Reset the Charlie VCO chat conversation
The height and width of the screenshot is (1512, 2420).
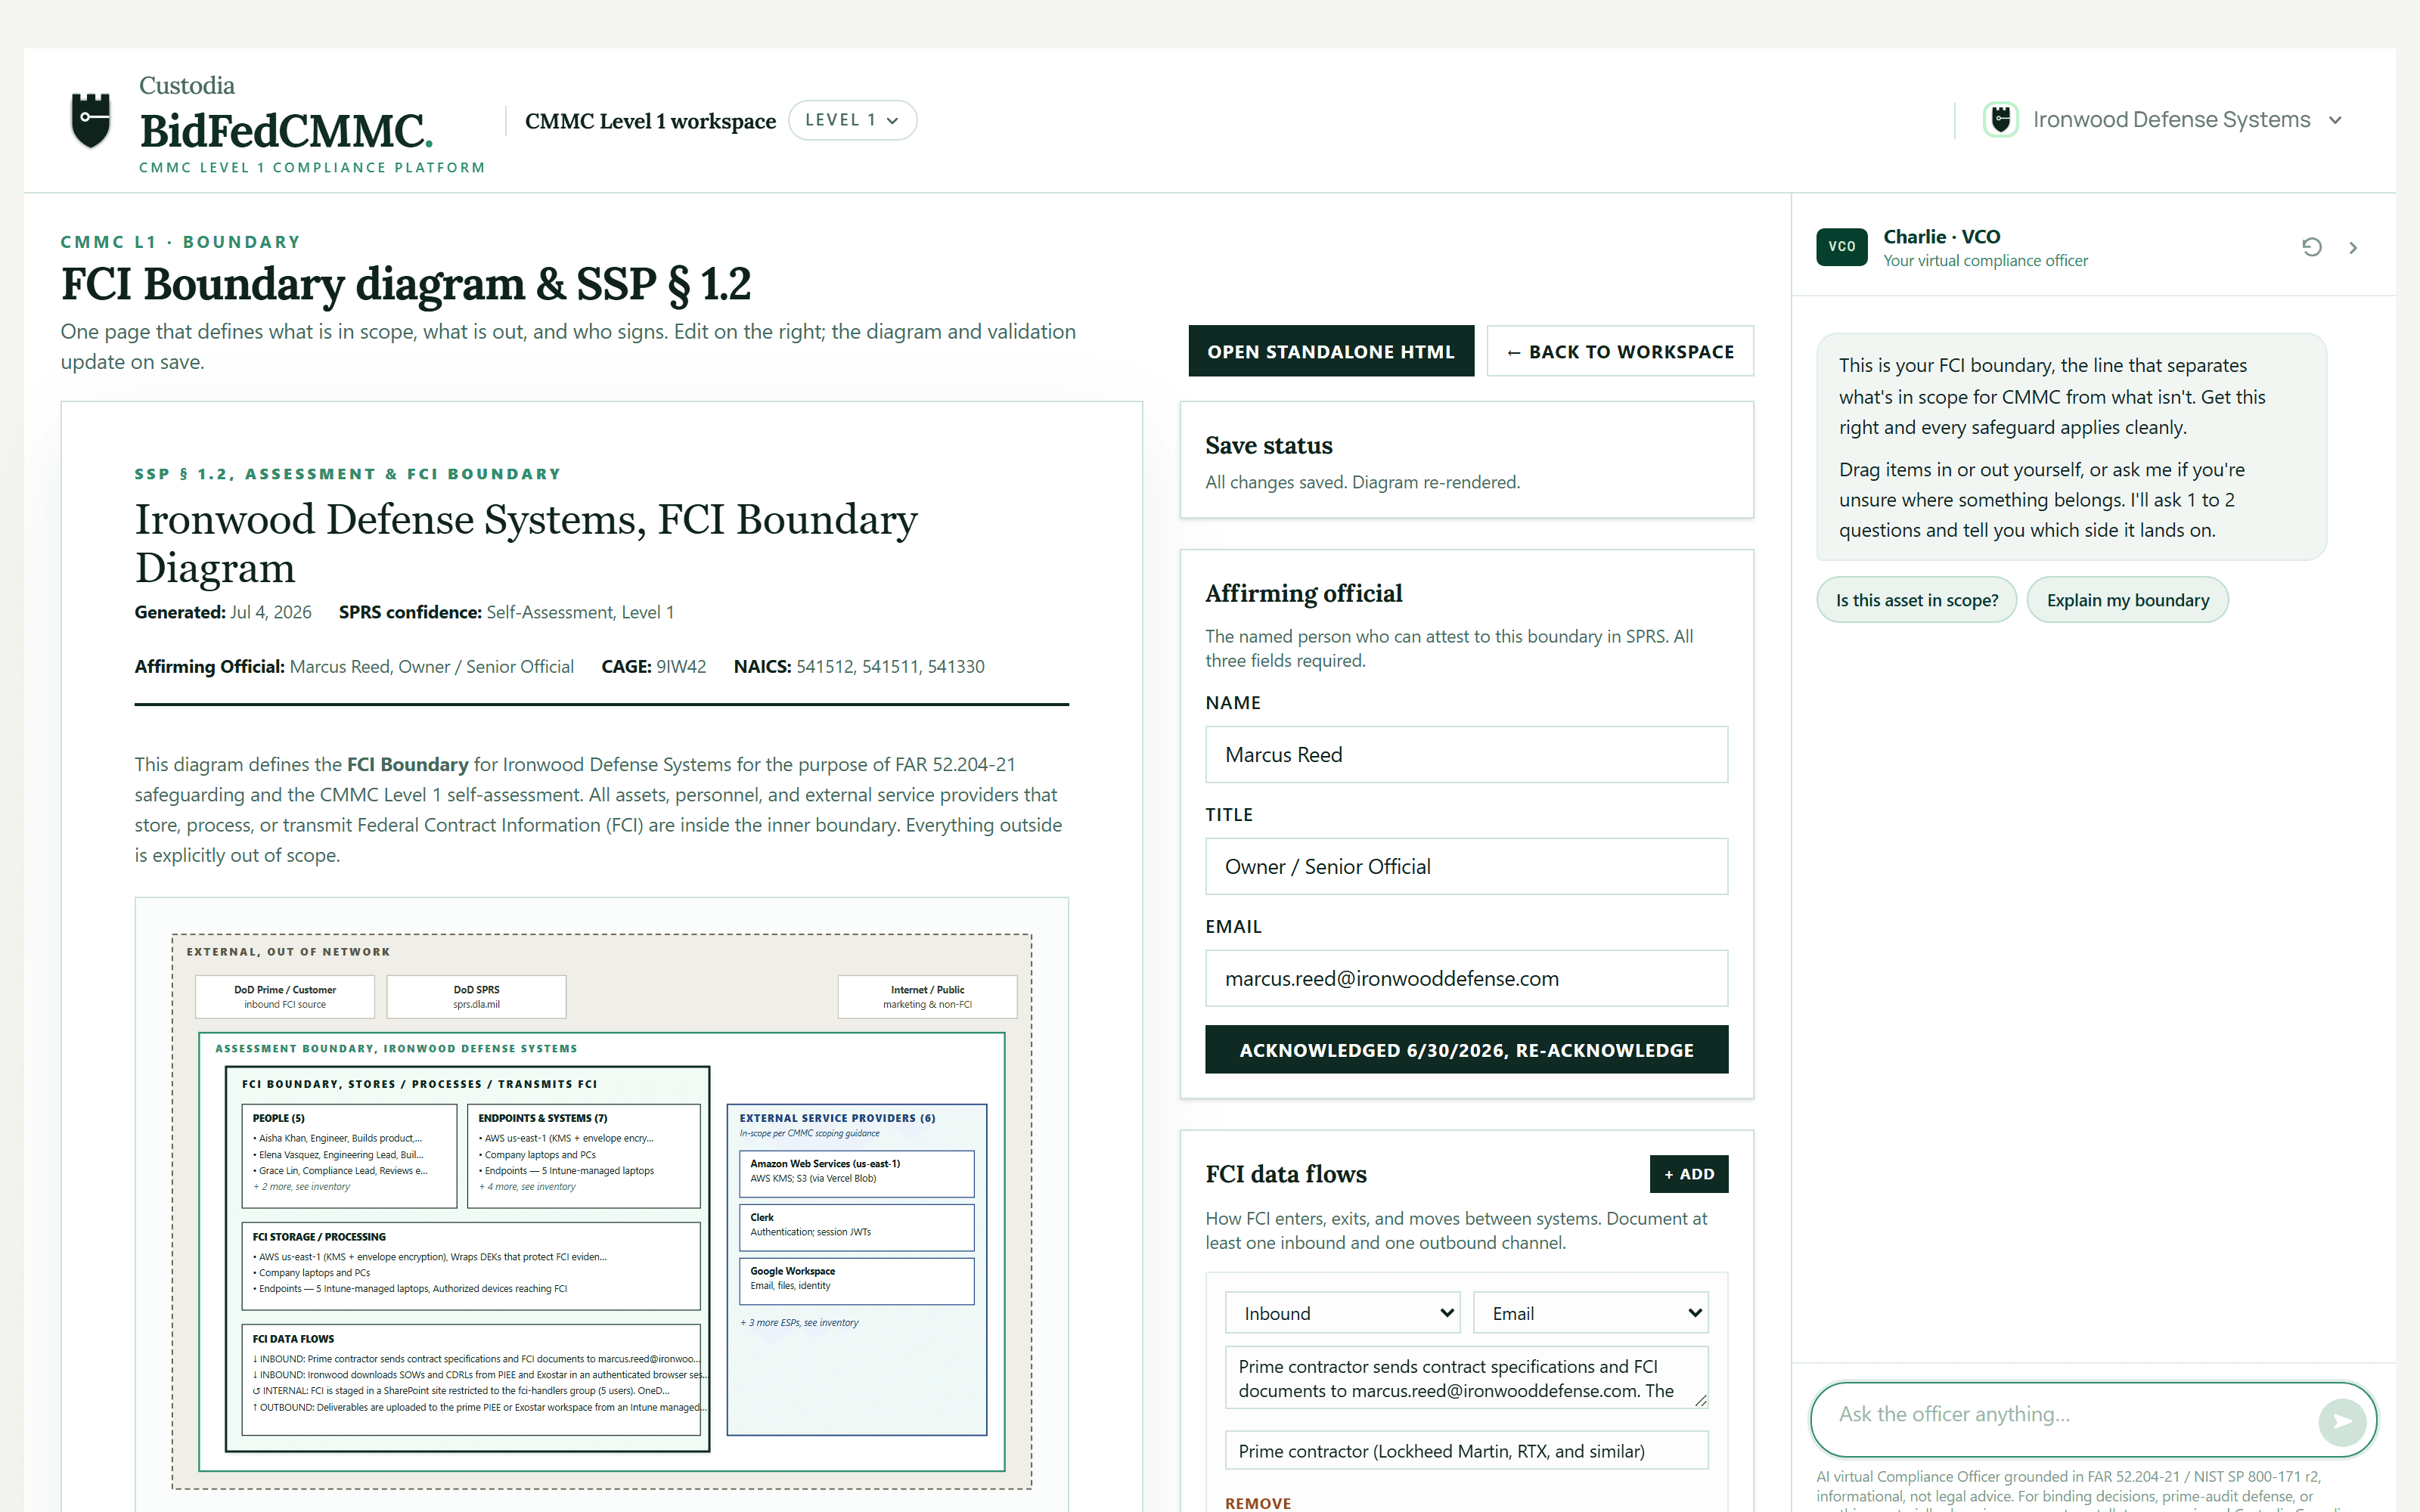tap(2311, 247)
